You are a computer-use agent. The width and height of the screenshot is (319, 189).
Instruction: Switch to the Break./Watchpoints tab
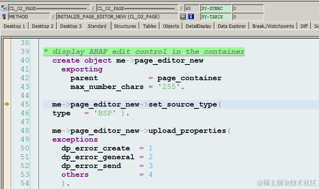(273, 26)
